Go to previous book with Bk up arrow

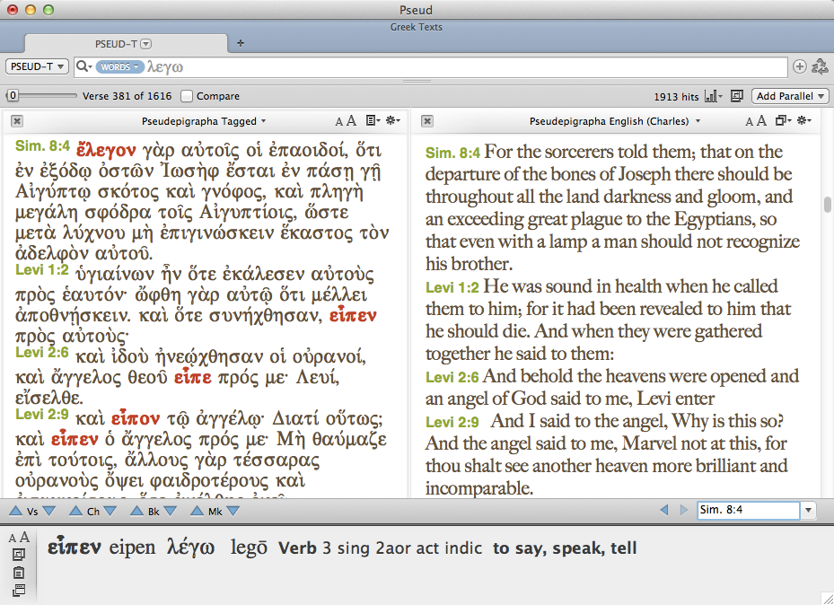pos(137,511)
